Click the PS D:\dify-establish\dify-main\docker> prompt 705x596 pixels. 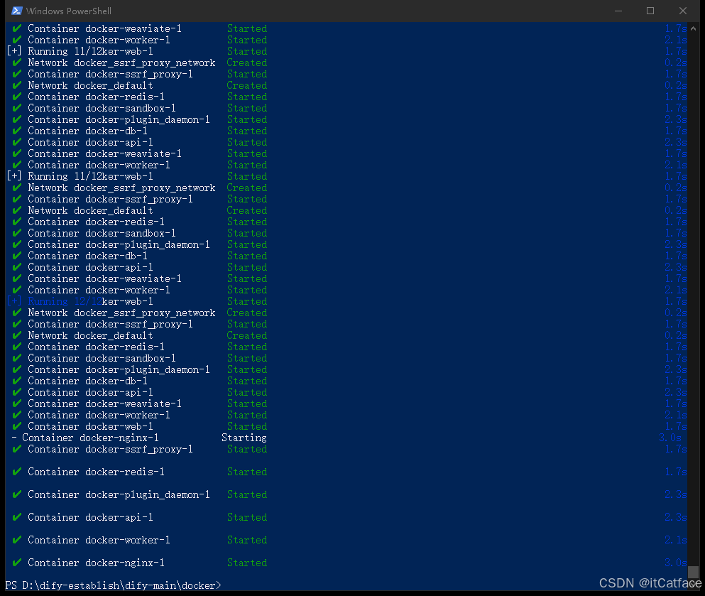click(x=114, y=585)
